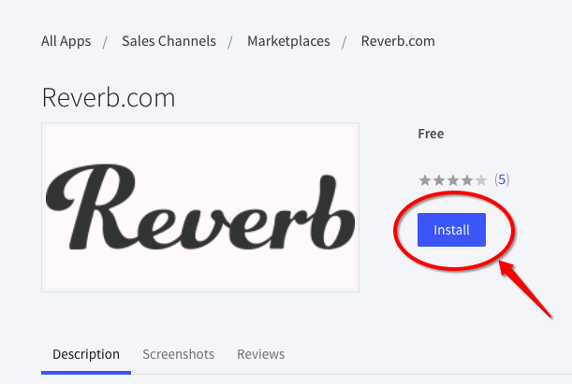Click the Free price label
This screenshot has width=572, height=384.
click(x=431, y=134)
